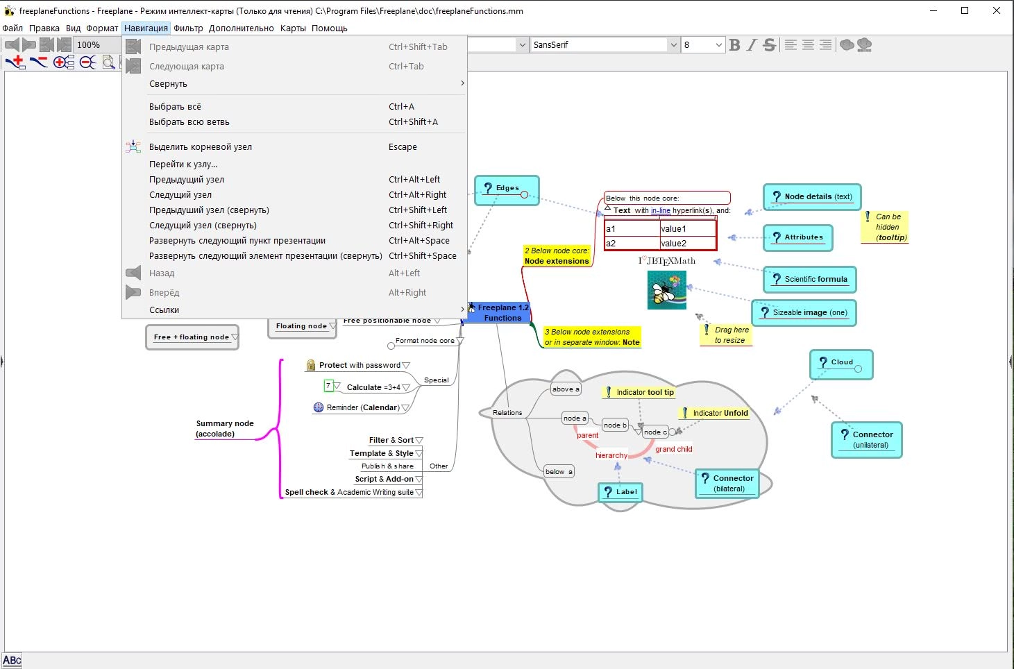Select the Attributes node
The image size is (1014, 669).
[x=797, y=237]
